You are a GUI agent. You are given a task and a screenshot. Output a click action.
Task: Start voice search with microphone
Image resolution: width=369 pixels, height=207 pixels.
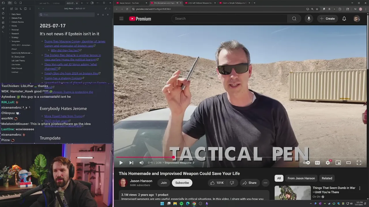[309, 19]
